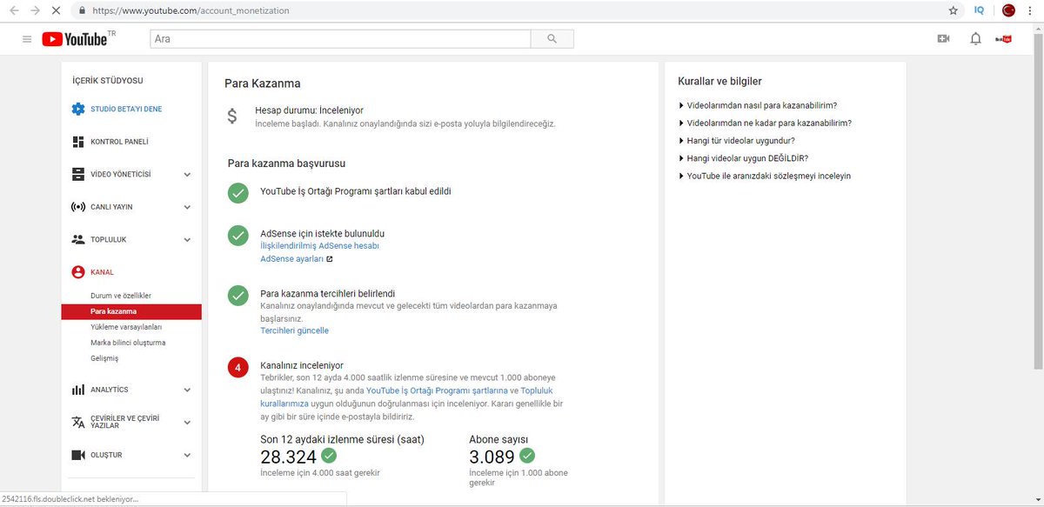
Task: Click 'Hesap durumu: İnceleniyor' text
Action: (309, 110)
